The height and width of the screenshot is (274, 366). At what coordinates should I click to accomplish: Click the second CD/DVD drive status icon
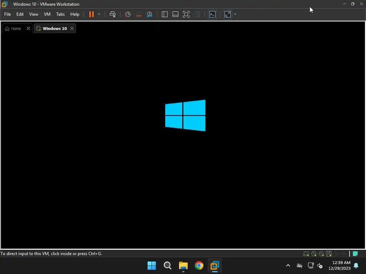(321, 254)
